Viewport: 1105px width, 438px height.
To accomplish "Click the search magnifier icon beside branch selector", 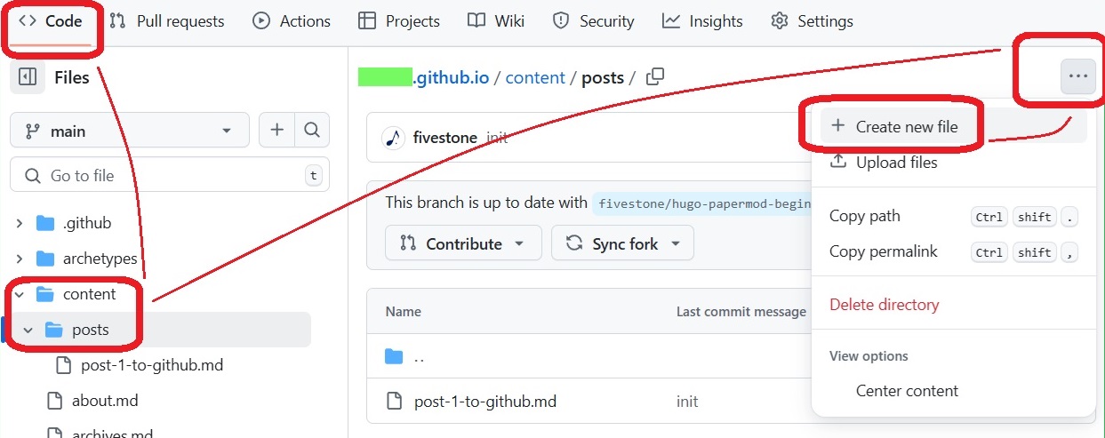I will (311, 131).
